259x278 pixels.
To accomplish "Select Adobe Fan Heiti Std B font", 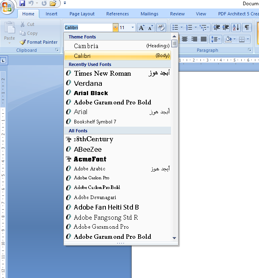I will point(118,207).
